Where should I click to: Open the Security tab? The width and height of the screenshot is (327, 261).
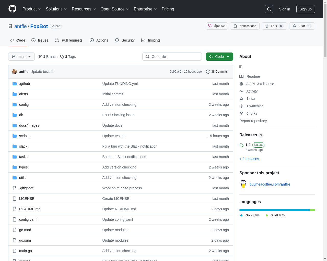tap(125, 40)
